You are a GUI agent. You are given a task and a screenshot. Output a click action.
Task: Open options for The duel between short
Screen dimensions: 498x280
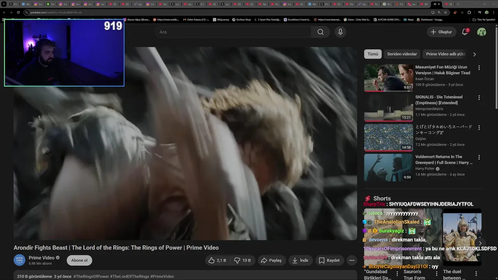pos(475,274)
